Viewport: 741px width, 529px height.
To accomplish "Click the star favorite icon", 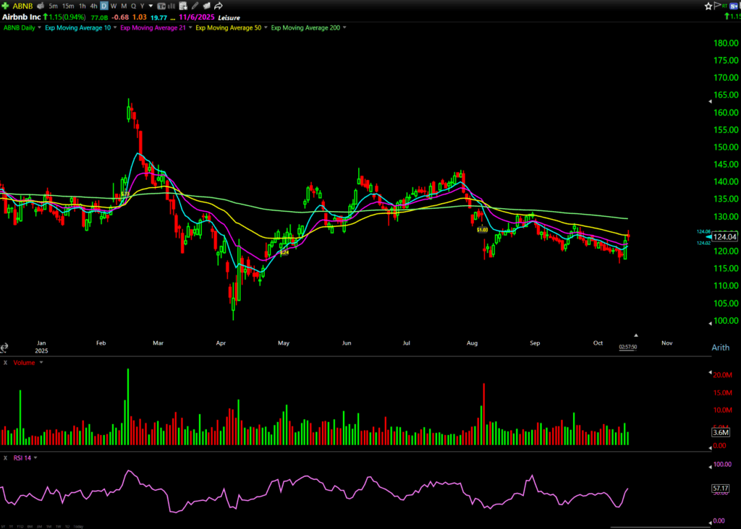I will coord(708,6).
